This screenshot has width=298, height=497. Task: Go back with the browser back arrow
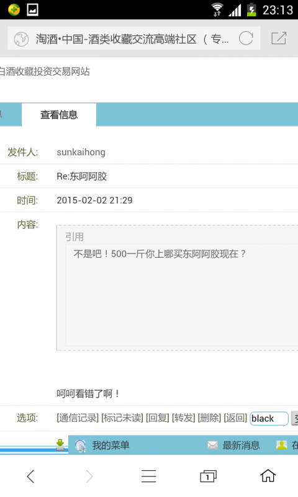(30, 476)
